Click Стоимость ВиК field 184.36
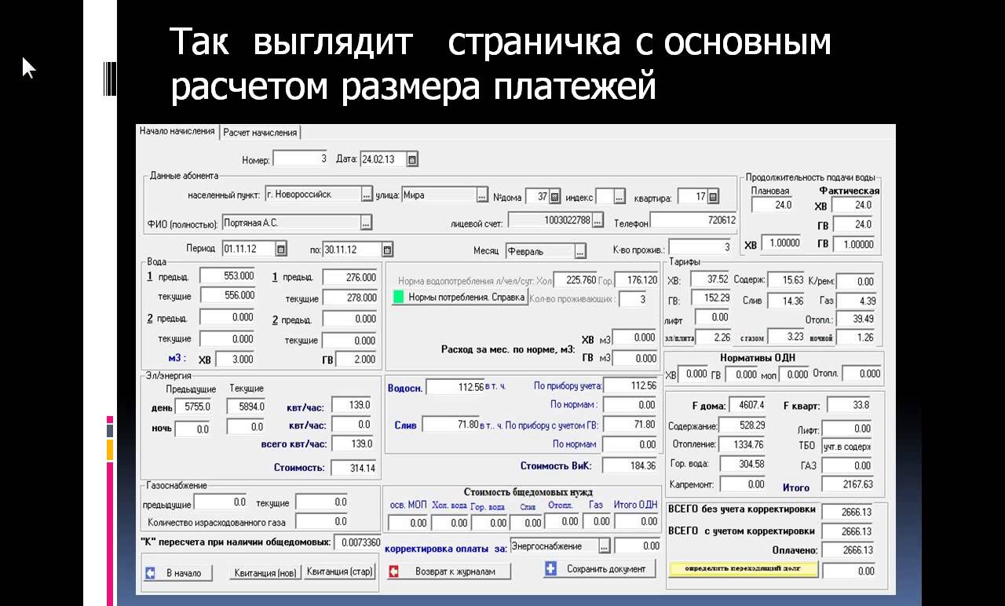Viewport: 1005px width, 606px height. (x=630, y=465)
